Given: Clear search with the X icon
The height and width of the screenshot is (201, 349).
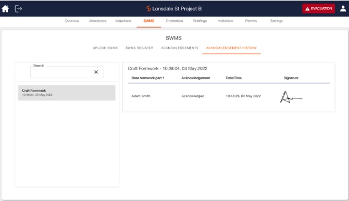Looking at the screenshot, I should coord(96,72).
